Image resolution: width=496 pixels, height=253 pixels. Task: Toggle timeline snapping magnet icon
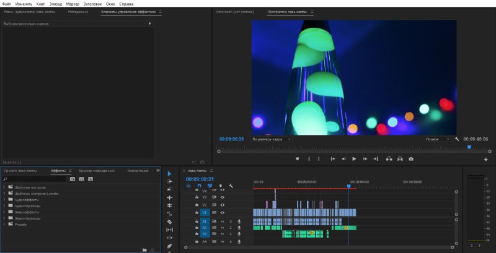[199, 186]
